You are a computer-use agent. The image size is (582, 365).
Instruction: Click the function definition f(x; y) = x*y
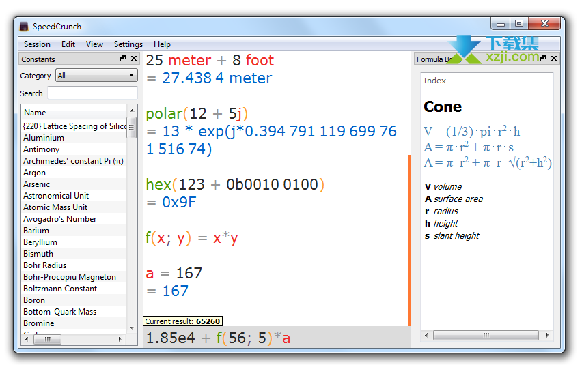191,238
